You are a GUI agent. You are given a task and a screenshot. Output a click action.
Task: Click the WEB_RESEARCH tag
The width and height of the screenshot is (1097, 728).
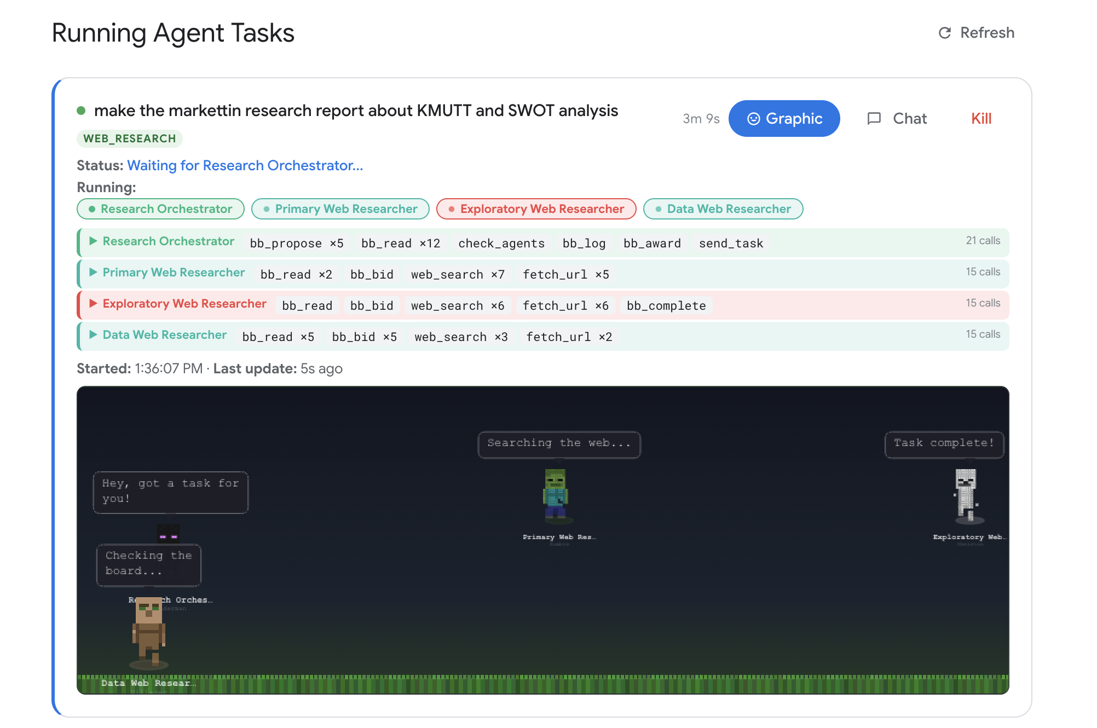pyautogui.click(x=129, y=138)
